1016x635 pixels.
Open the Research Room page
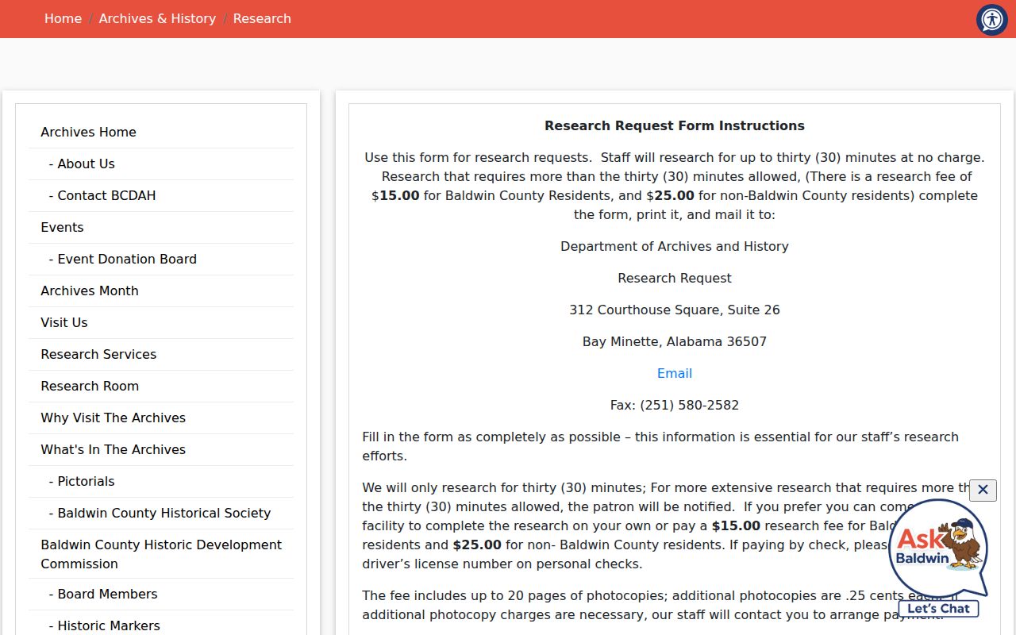161,386
